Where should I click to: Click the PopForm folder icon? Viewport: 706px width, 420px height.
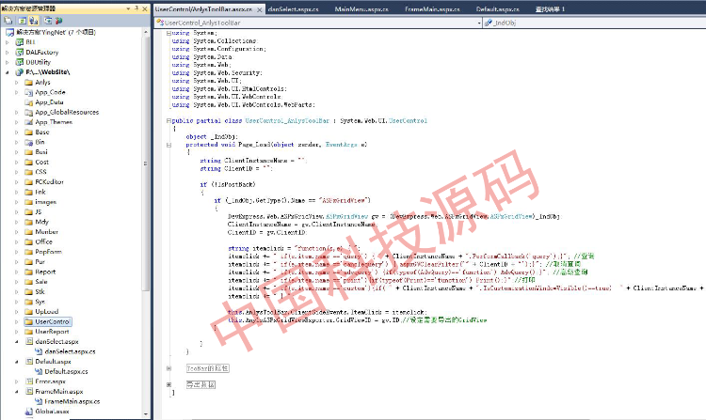[29, 252]
